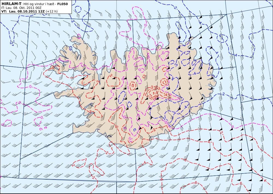Click the red '8' isotherm label
273x194 pixels.
196,183
